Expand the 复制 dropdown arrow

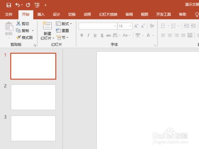pos(33,31)
